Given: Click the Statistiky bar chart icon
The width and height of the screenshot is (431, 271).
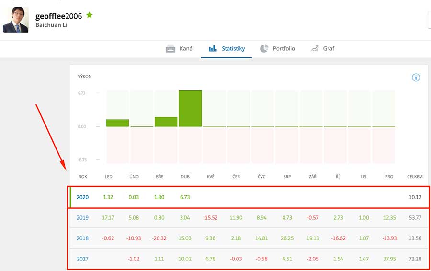Looking at the screenshot, I should (213, 49).
